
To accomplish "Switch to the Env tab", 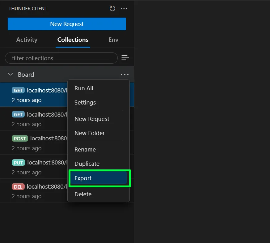I will [x=113, y=40].
